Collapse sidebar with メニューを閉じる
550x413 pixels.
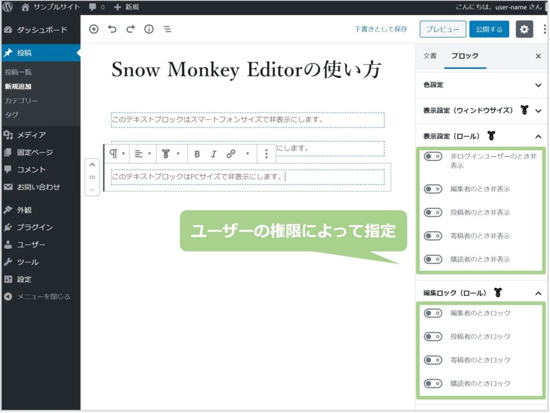tap(41, 297)
